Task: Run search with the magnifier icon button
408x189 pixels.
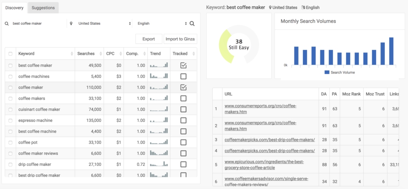Action: (x=192, y=23)
